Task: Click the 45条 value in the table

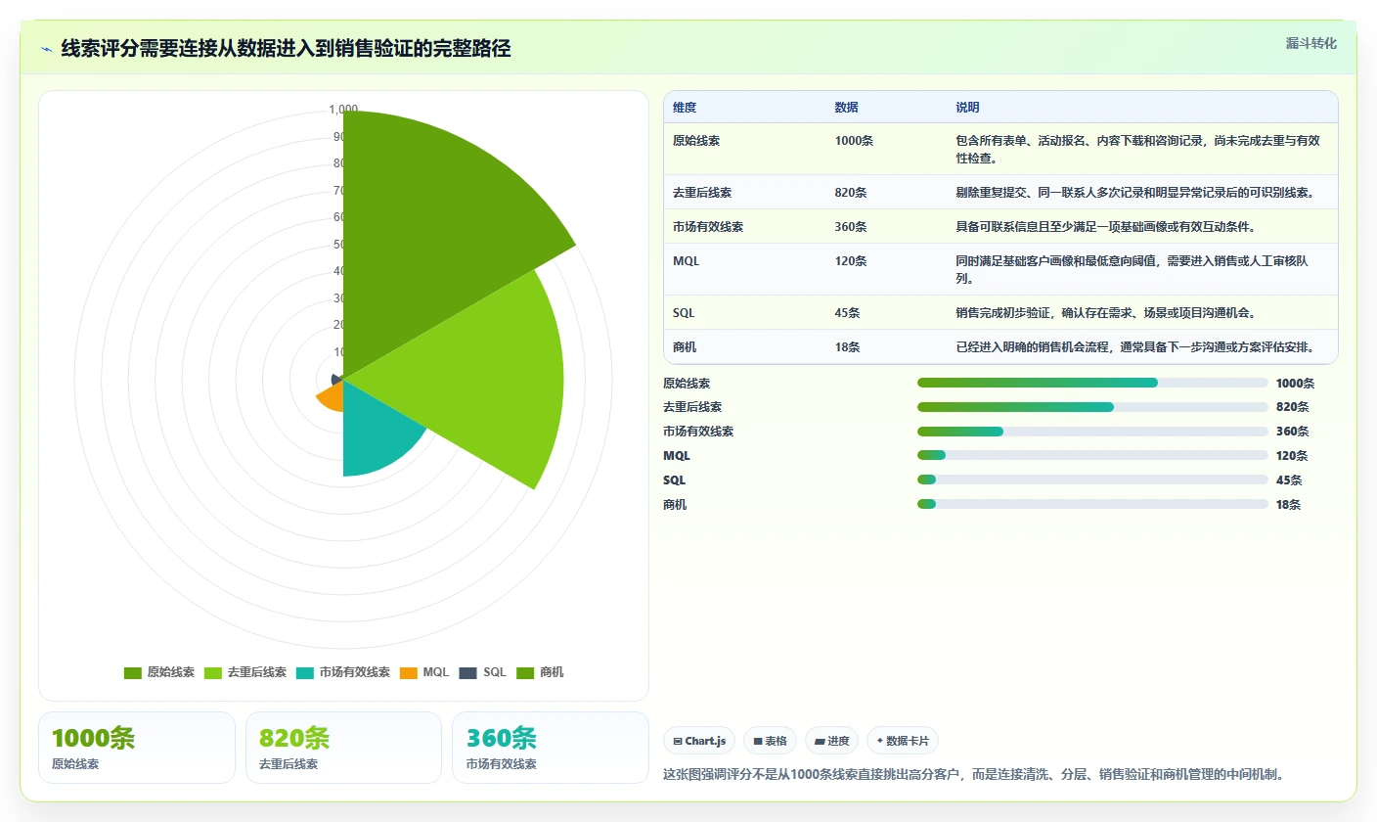Action: pos(847,313)
